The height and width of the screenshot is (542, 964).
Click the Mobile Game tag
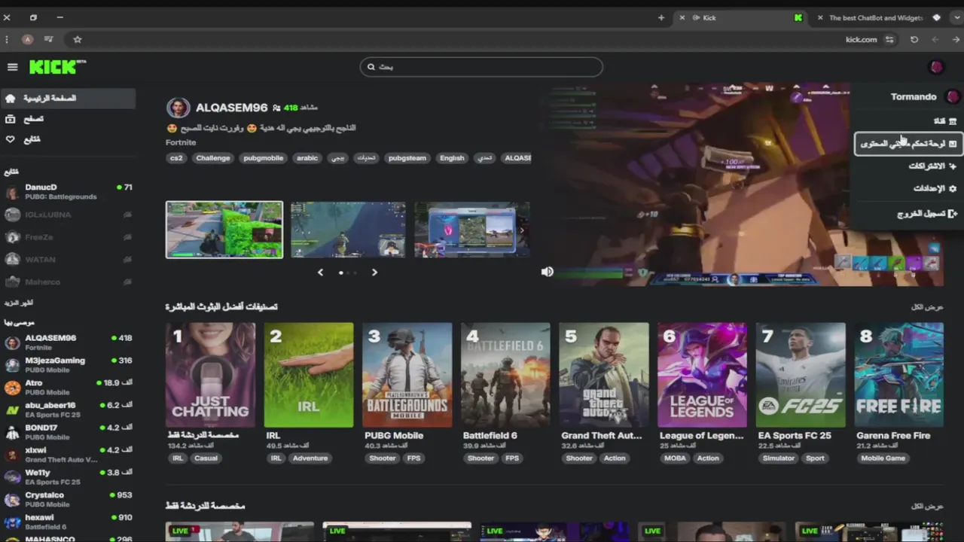click(x=883, y=458)
